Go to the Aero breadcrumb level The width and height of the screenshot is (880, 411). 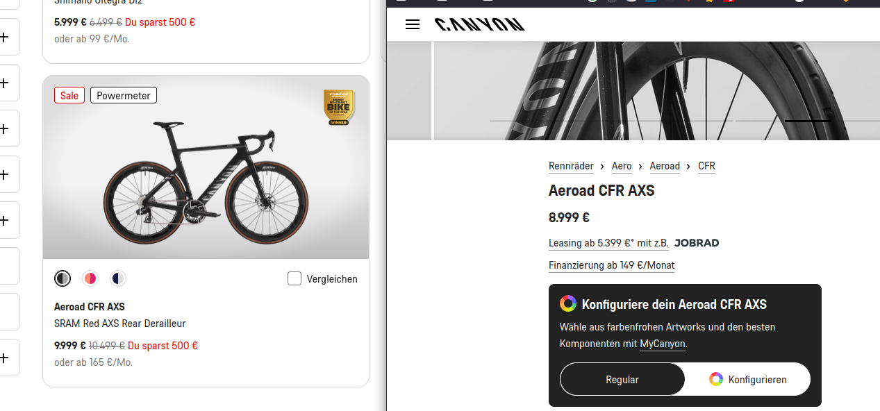[622, 166]
